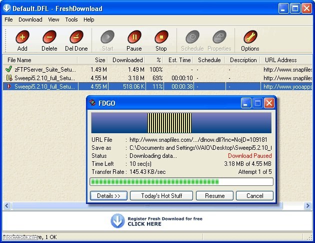Close the FDGO dialog
The image size is (315, 243).
(x=269, y=103)
